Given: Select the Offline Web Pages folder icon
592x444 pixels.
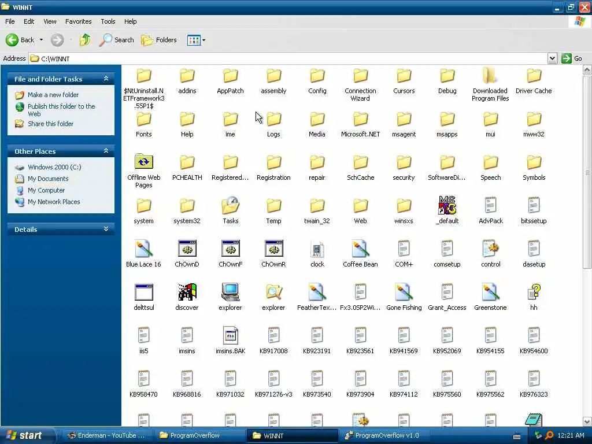Looking at the screenshot, I should click(143, 162).
